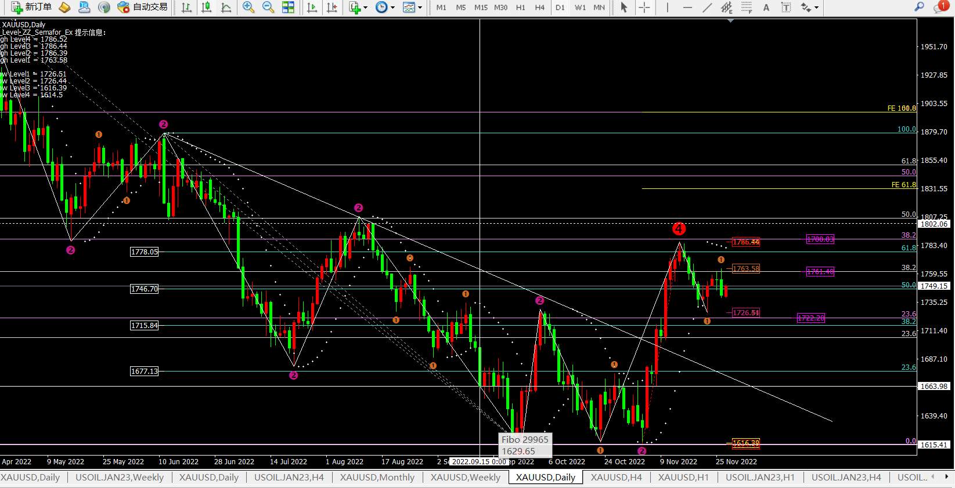Switch to the XAUUSD,Monthly chart tab
955x488 pixels.
[377, 478]
